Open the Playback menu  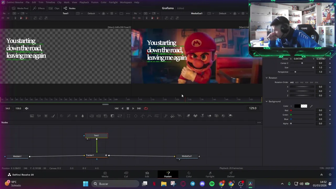pos(84,2)
